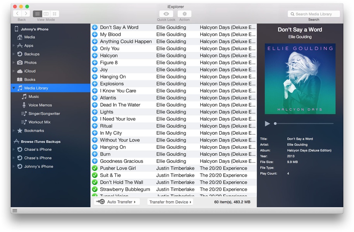
Task: Click the iCloud icon in sidebar
Action: (19, 71)
